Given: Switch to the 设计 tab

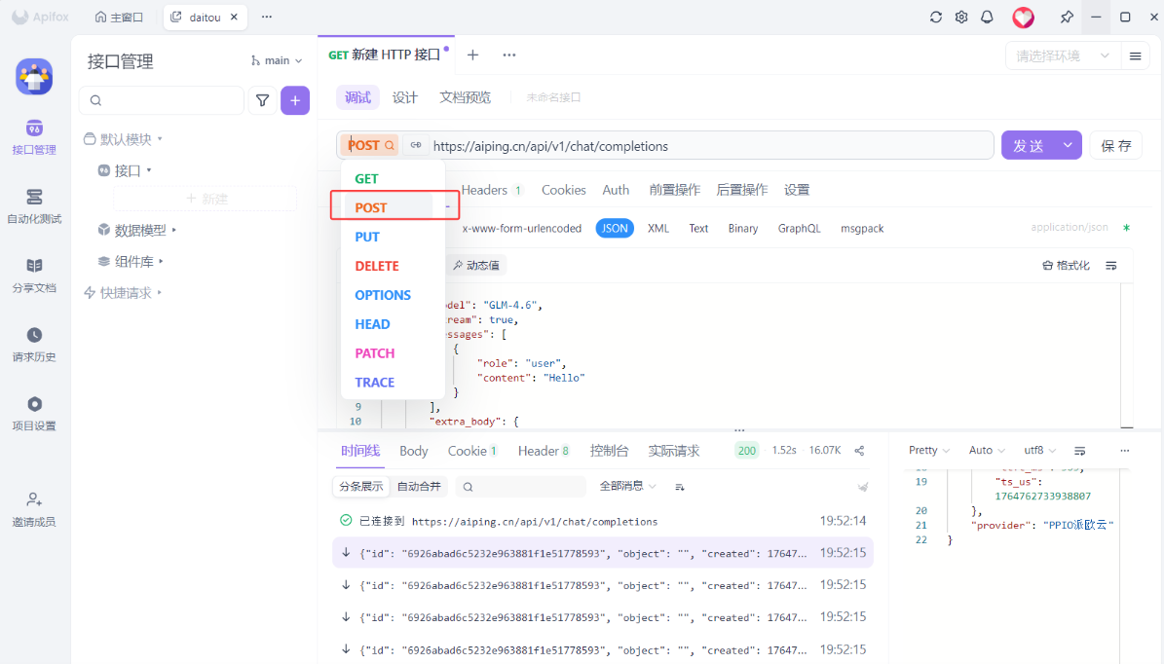Looking at the screenshot, I should [404, 97].
